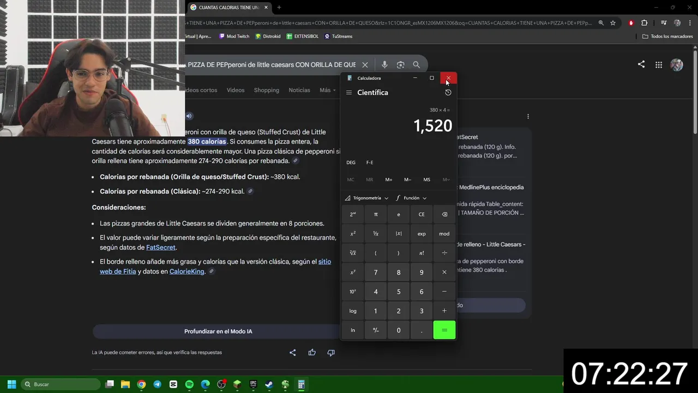Viewport: 698px width, 393px height.
Task: Open Google account profile picture
Action: coord(677,65)
